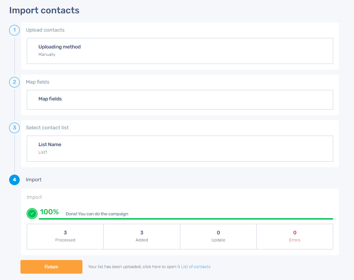Select the Select contact list step heading

[x=47, y=128]
